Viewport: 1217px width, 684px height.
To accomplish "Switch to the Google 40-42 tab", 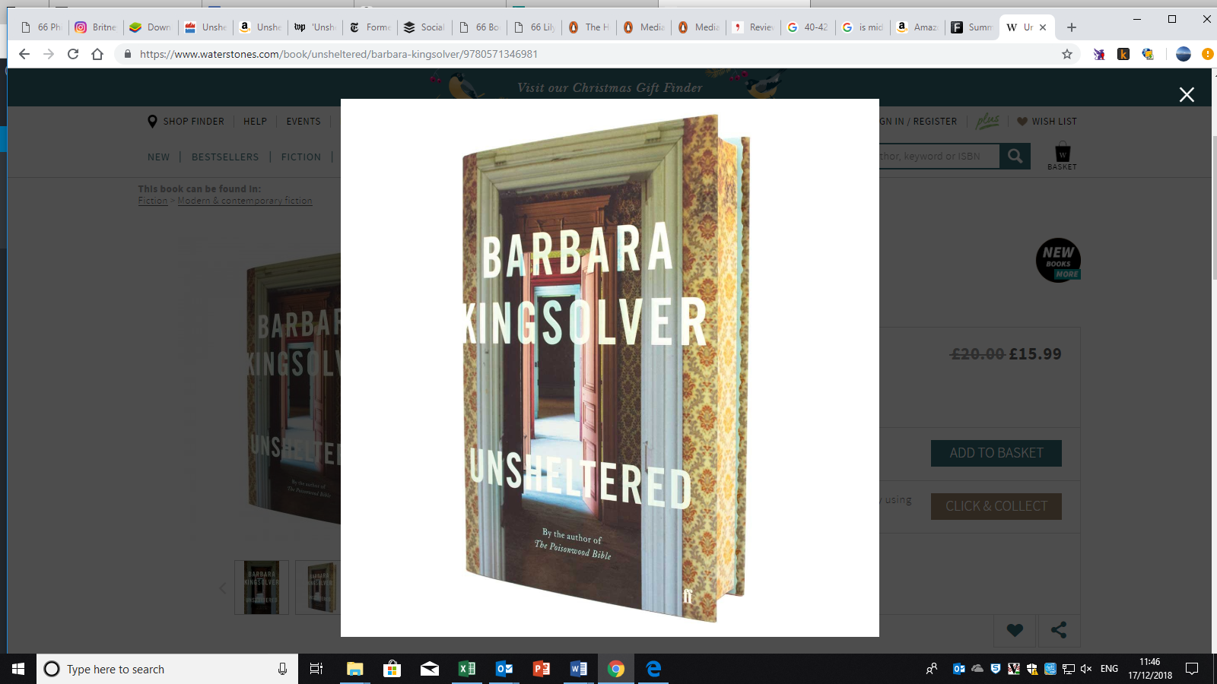I will [x=808, y=27].
